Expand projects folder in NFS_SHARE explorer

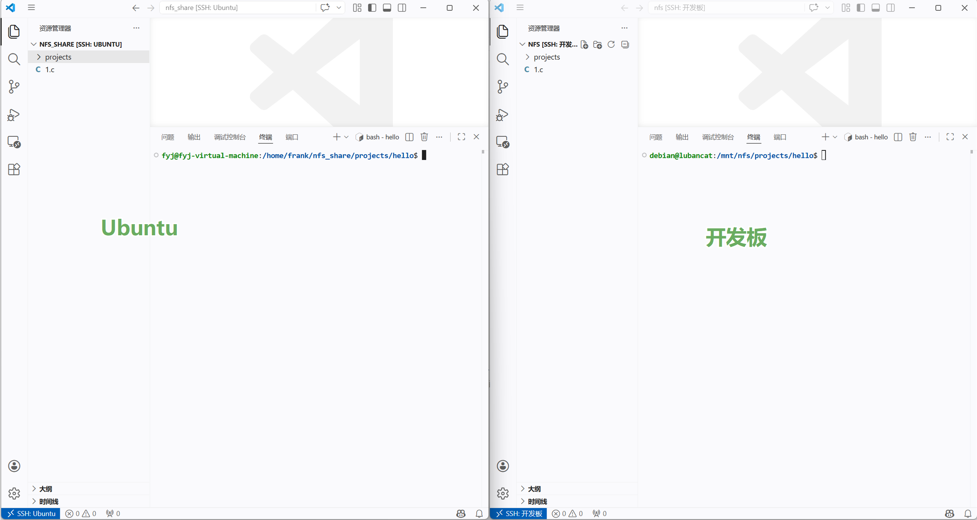[58, 57]
